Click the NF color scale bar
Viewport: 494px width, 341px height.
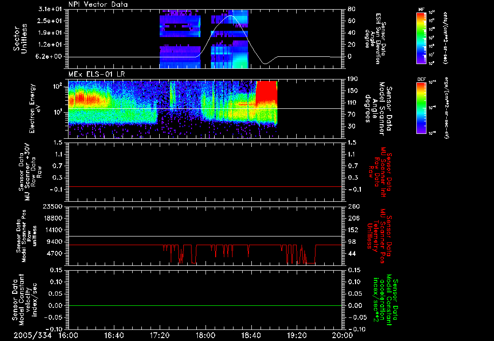(x=422, y=38)
